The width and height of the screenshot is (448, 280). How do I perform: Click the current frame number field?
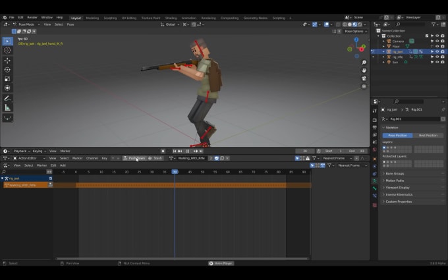tap(305, 151)
